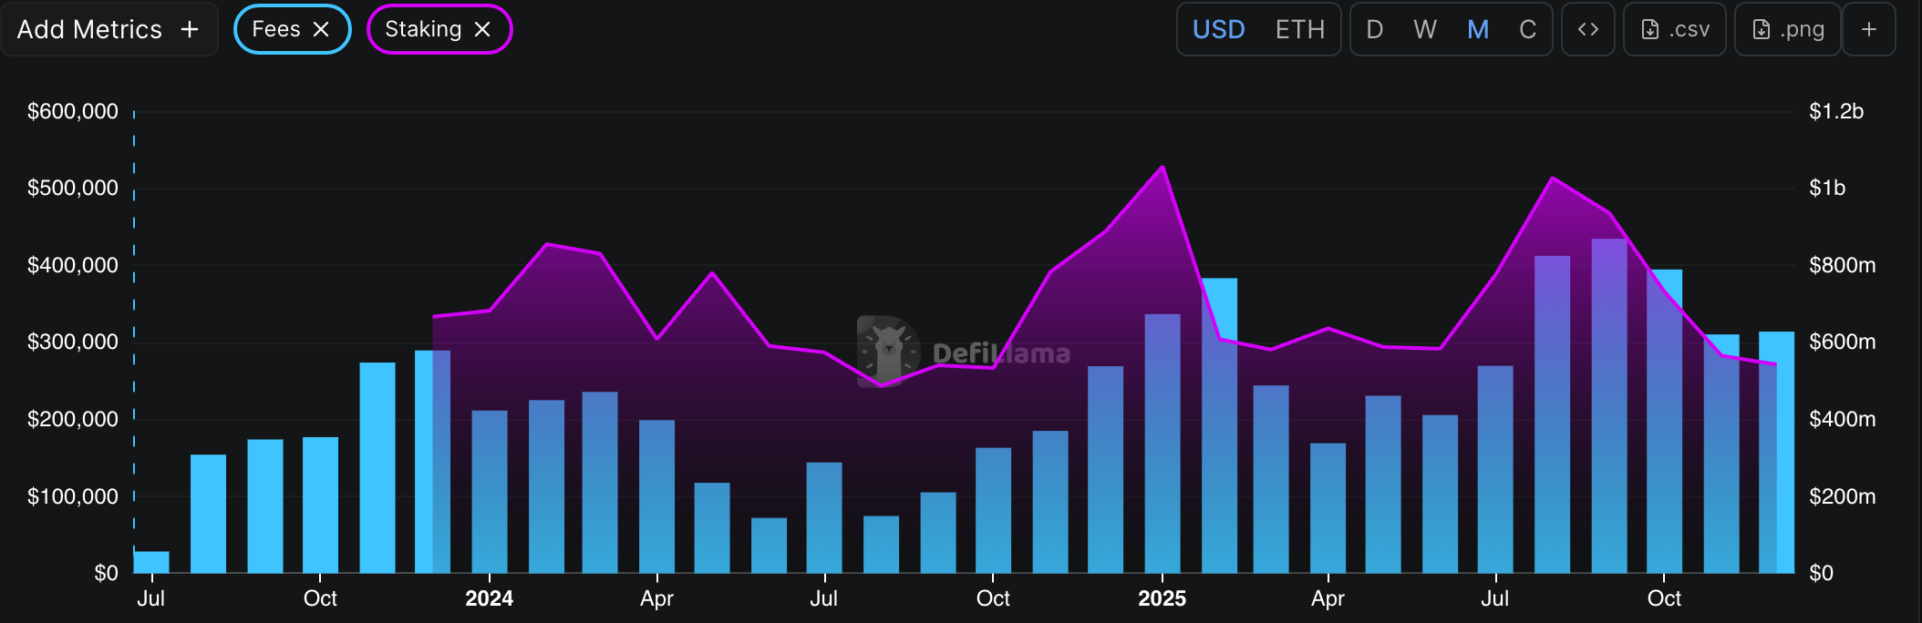This screenshot has width=1922, height=623.
Task: Click the plus button beside .png
Action: click(1869, 29)
